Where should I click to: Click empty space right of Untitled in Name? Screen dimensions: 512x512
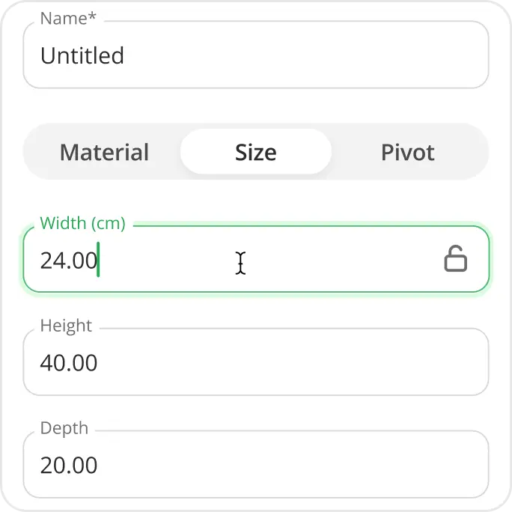click(x=314, y=56)
